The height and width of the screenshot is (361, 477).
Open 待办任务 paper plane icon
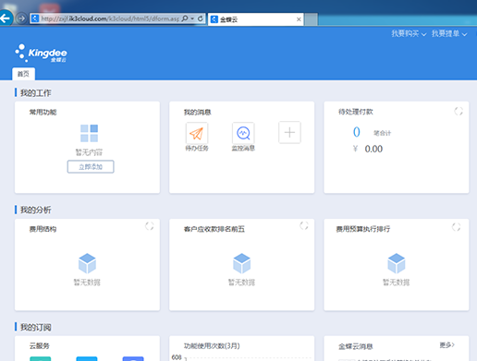coord(197,133)
